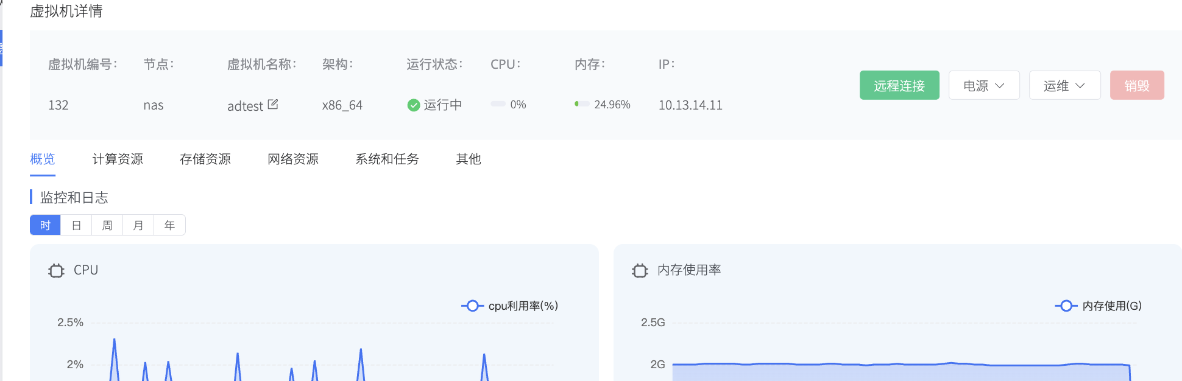Image resolution: width=1182 pixels, height=381 pixels.
Task: Select the 日 time range option
Action: 76,225
